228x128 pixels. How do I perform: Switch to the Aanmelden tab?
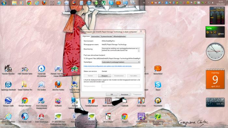pos(95,36)
